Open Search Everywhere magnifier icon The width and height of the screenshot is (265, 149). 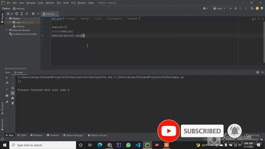coord(252,8)
